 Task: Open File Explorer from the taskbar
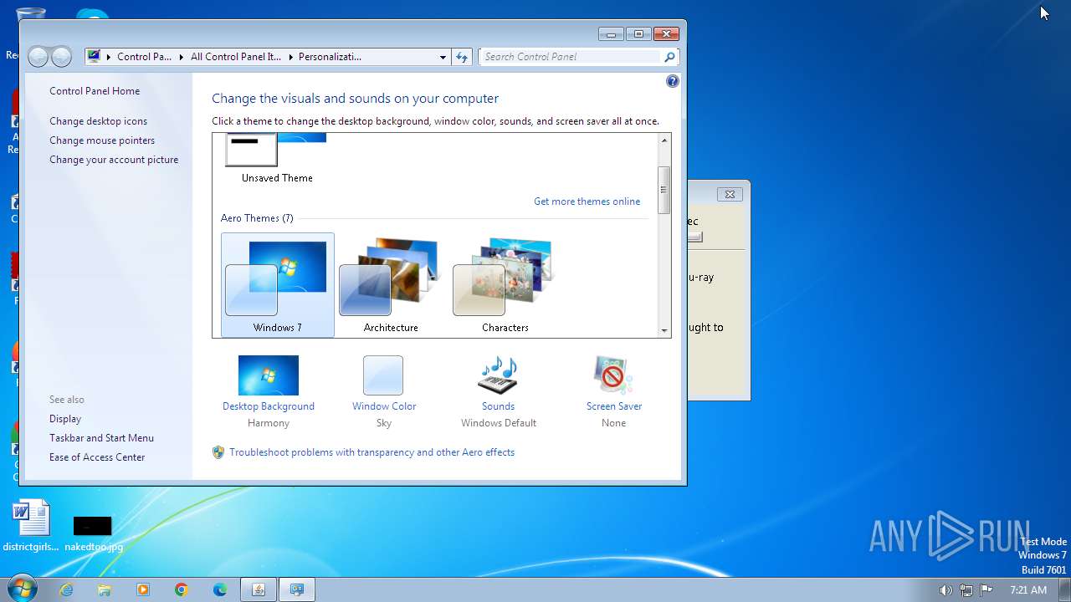coord(105,589)
